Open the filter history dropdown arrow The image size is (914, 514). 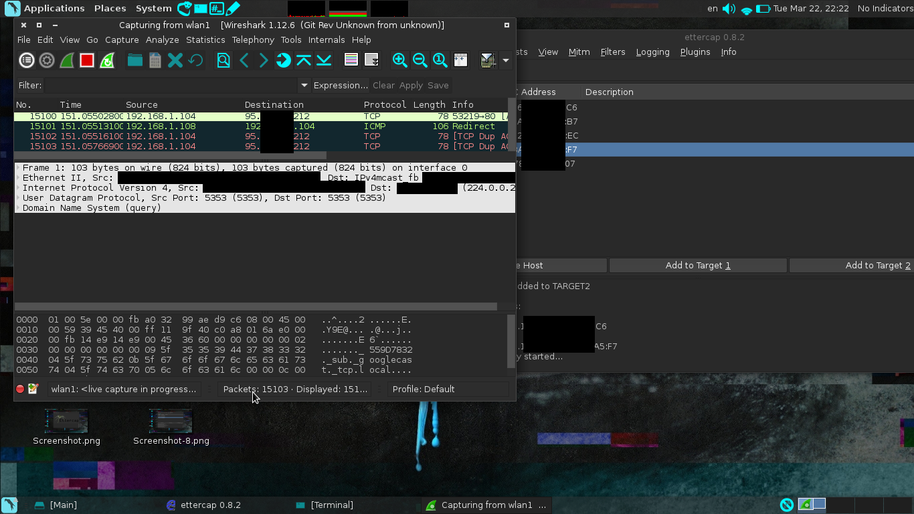(x=304, y=86)
